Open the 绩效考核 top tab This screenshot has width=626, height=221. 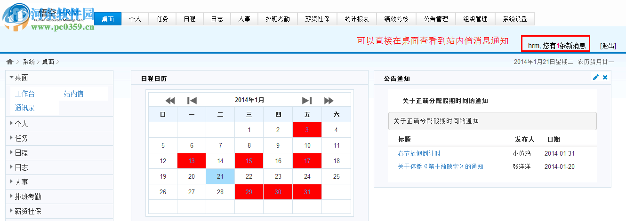pyautogui.click(x=396, y=19)
